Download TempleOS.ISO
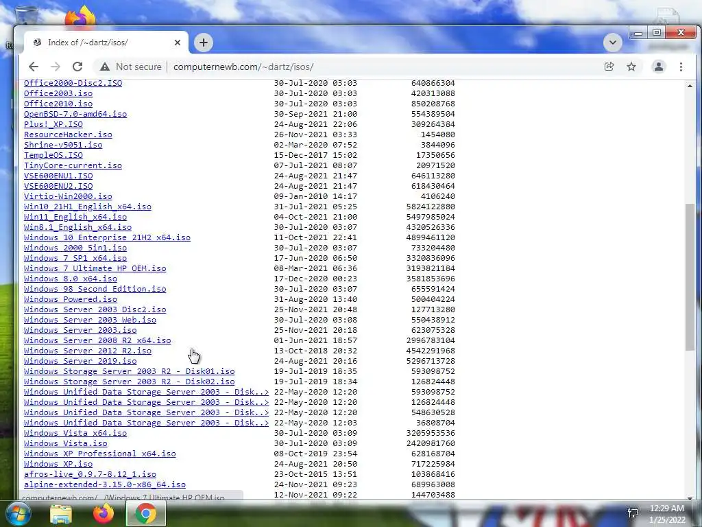The height and width of the screenshot is (527, 702). click(x=53, y=155)
